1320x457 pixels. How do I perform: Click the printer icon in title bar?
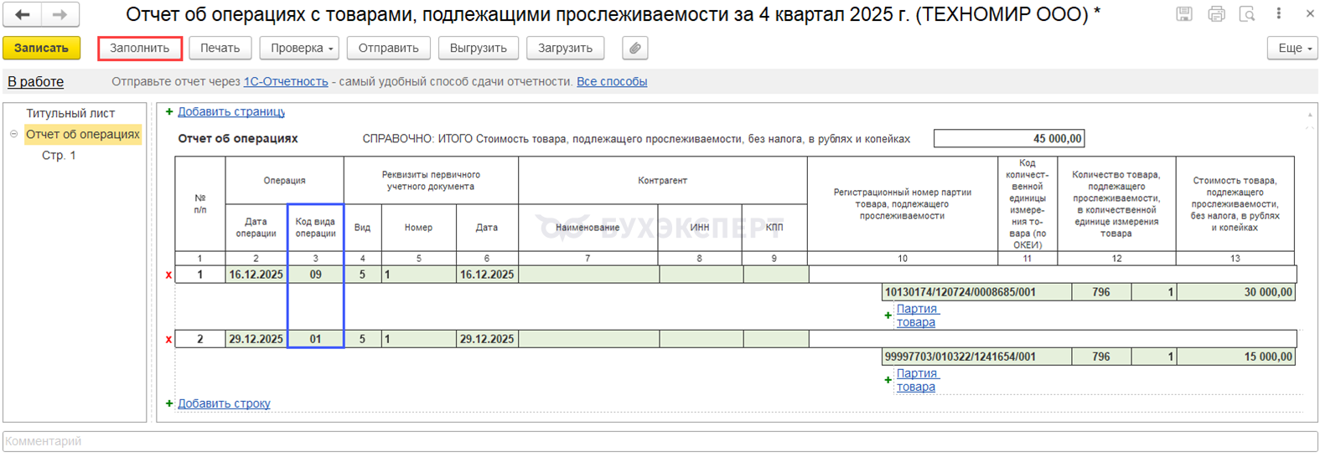coord(1216,14)
